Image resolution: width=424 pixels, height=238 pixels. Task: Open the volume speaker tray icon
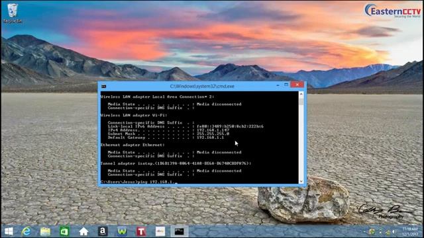click(395, 232)
